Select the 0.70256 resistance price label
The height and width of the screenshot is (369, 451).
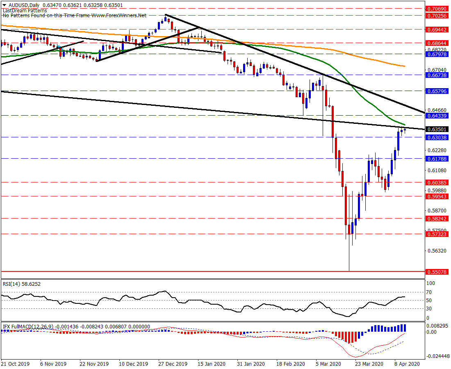(437, 16)
